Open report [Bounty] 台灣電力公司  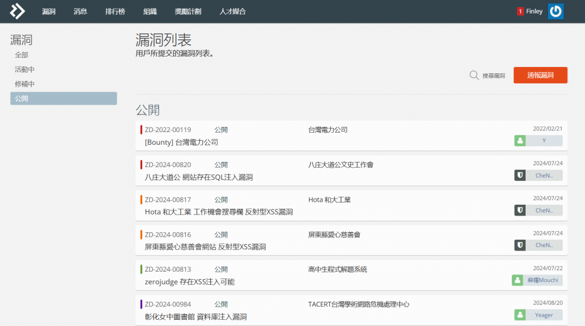[181, 142]
